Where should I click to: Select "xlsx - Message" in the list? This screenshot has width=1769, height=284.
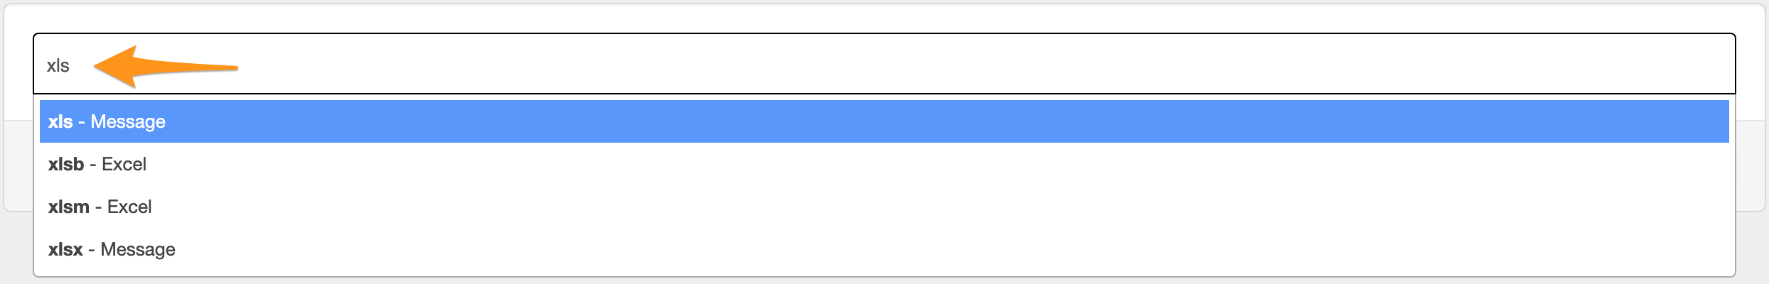click(x=112, y=249)
